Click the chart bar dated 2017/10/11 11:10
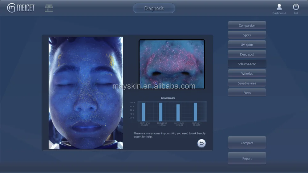Screen dimensions: 308x173 pos(178,113)
